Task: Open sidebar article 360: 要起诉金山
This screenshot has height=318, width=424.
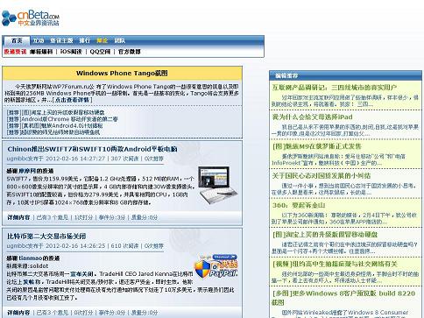Action: [298, 205]
